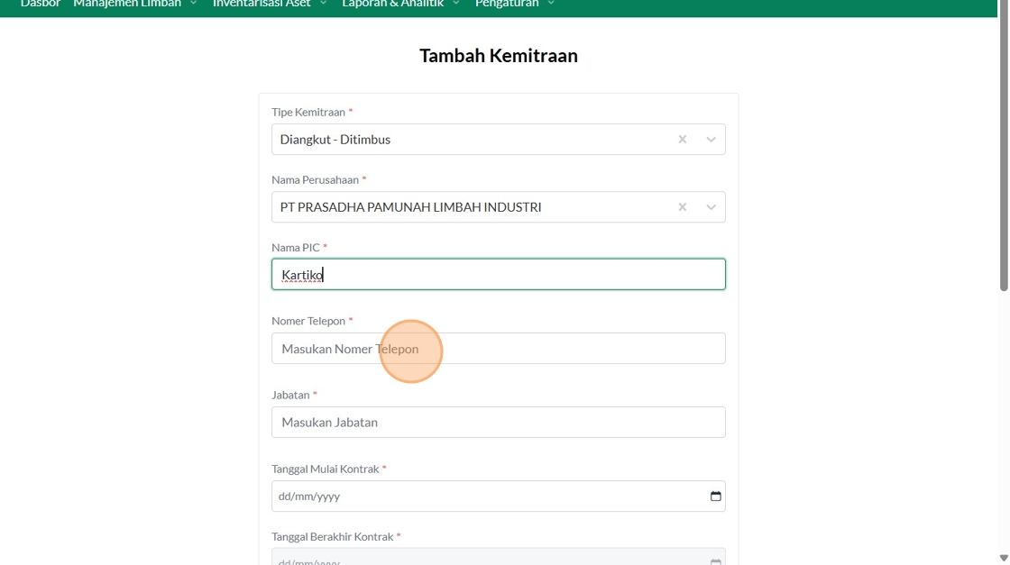Open the Inventarisasi Aset menu
Image resolution: width=1010 pixels, height=565 pixels.
point(270,4)
